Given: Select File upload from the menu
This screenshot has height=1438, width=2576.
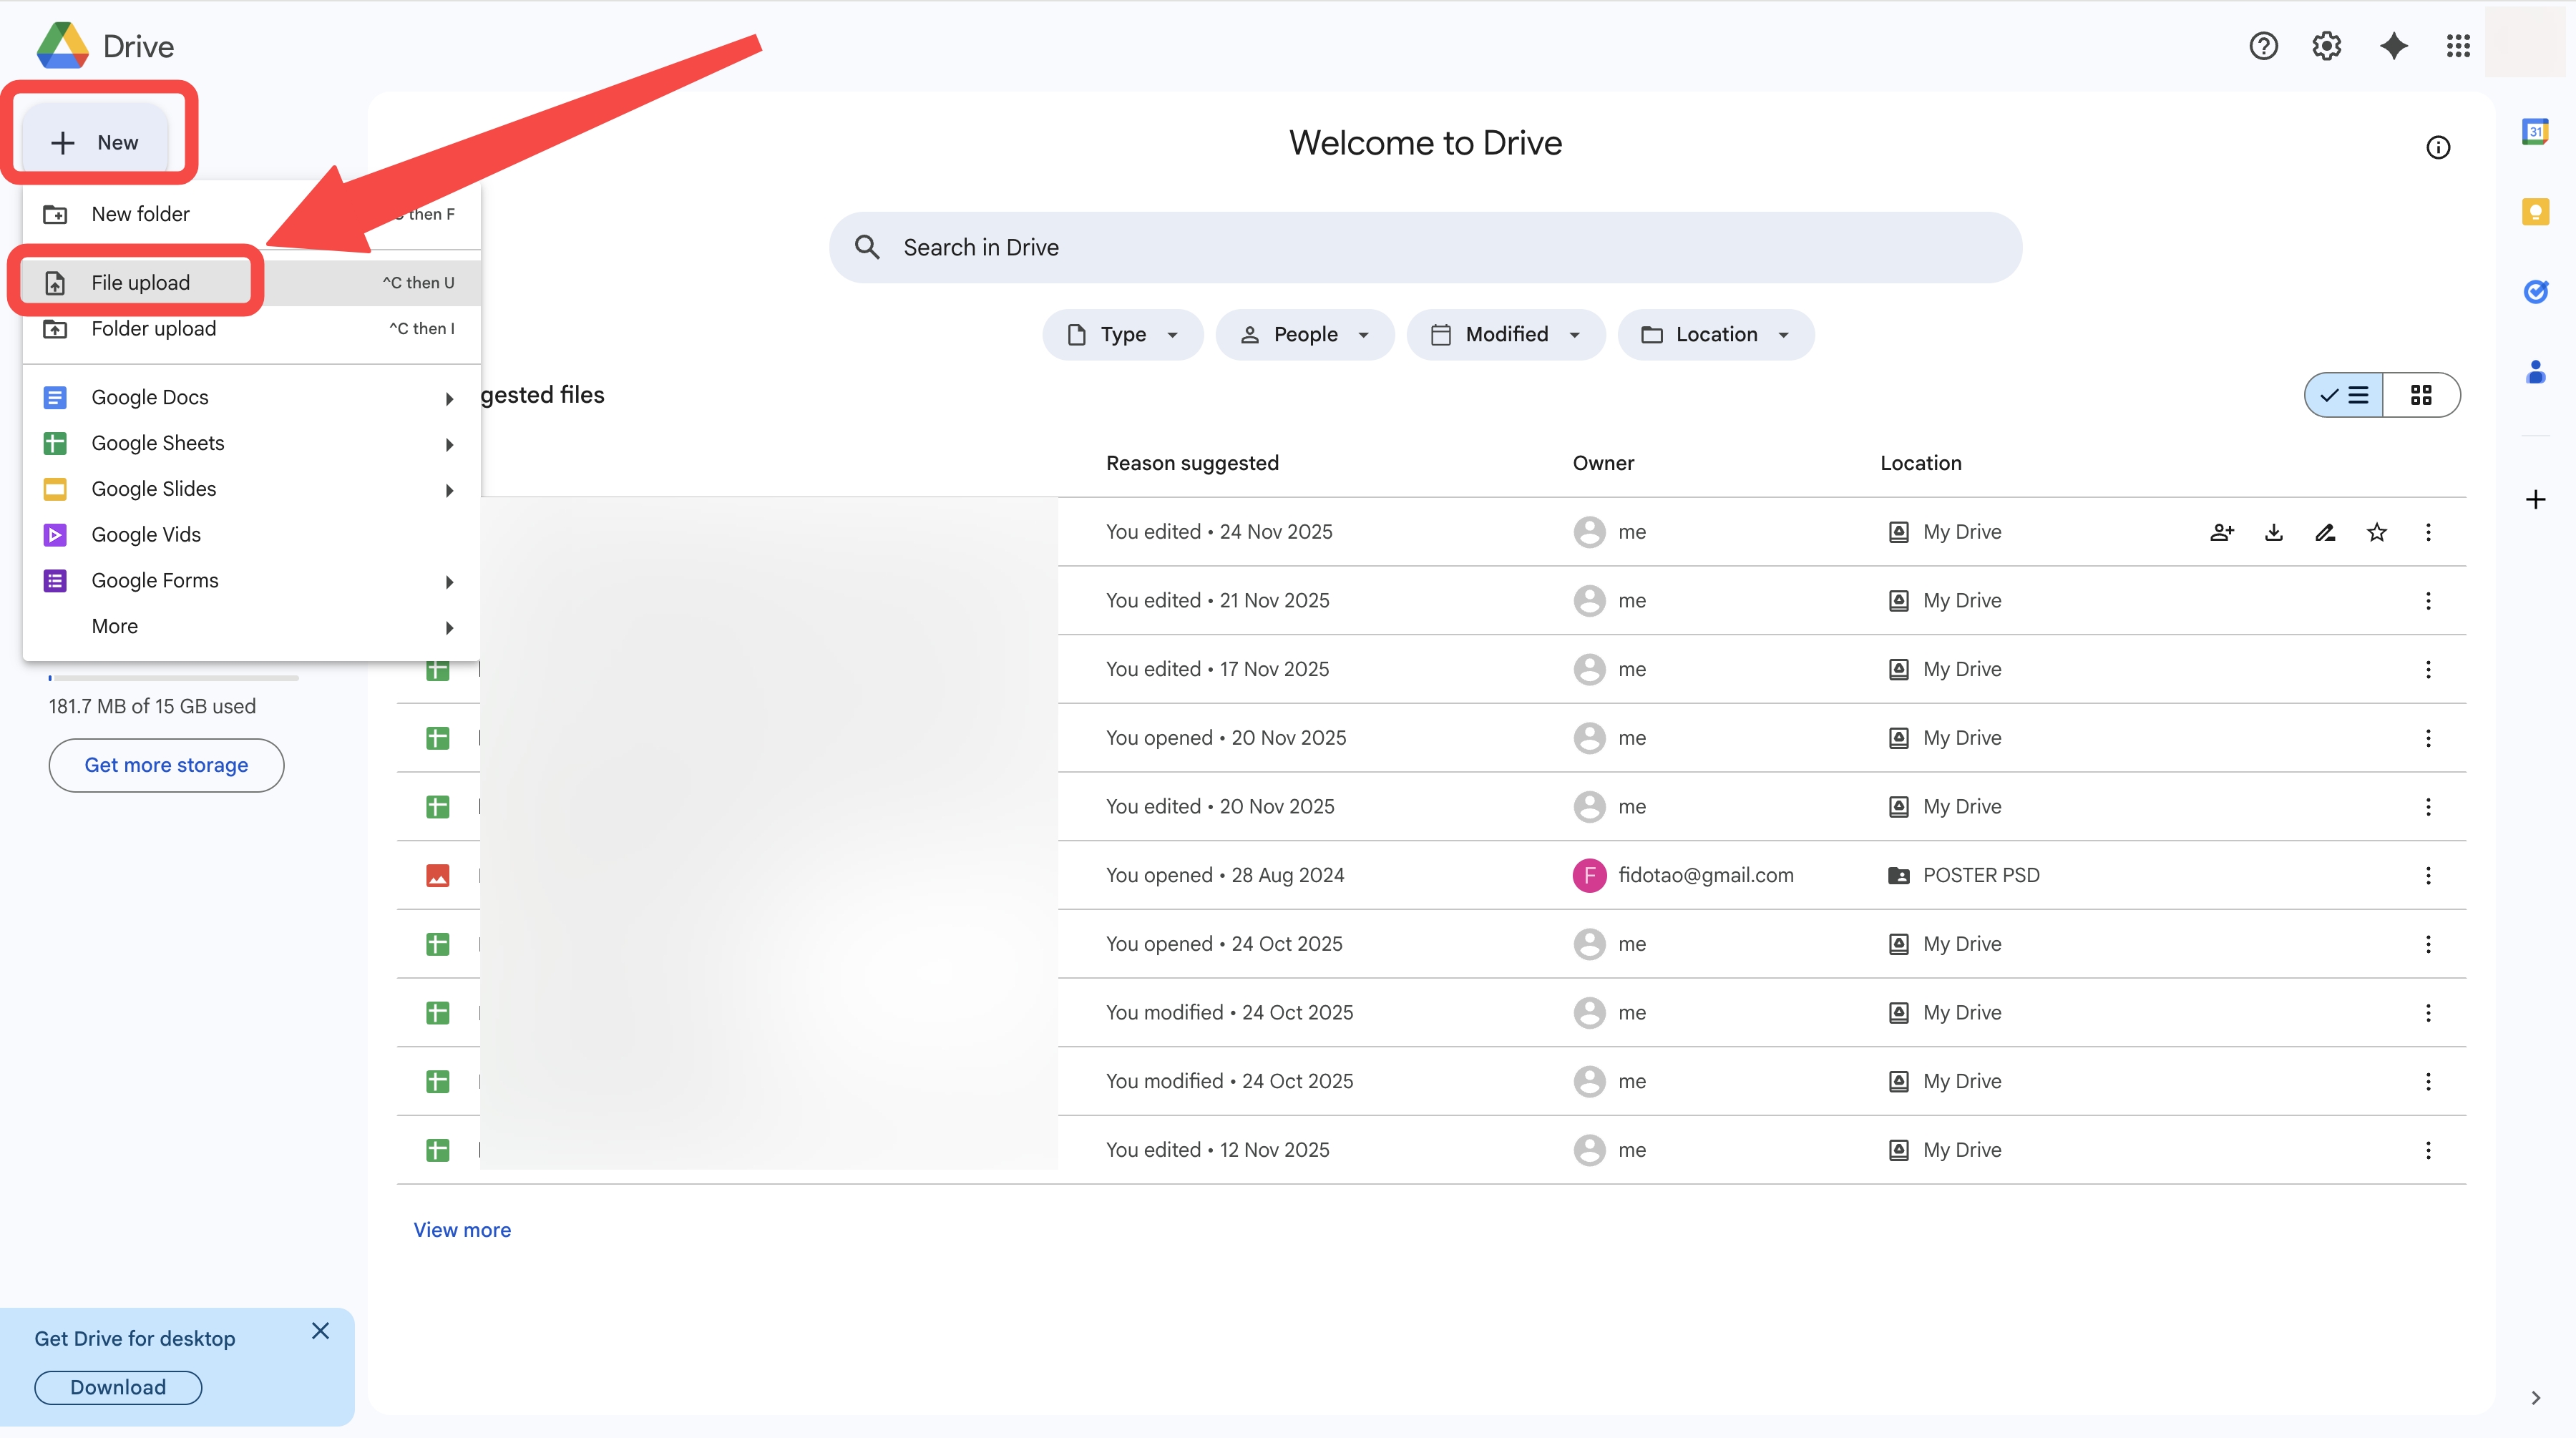Looking at the screenshot, I should (141, 283).
